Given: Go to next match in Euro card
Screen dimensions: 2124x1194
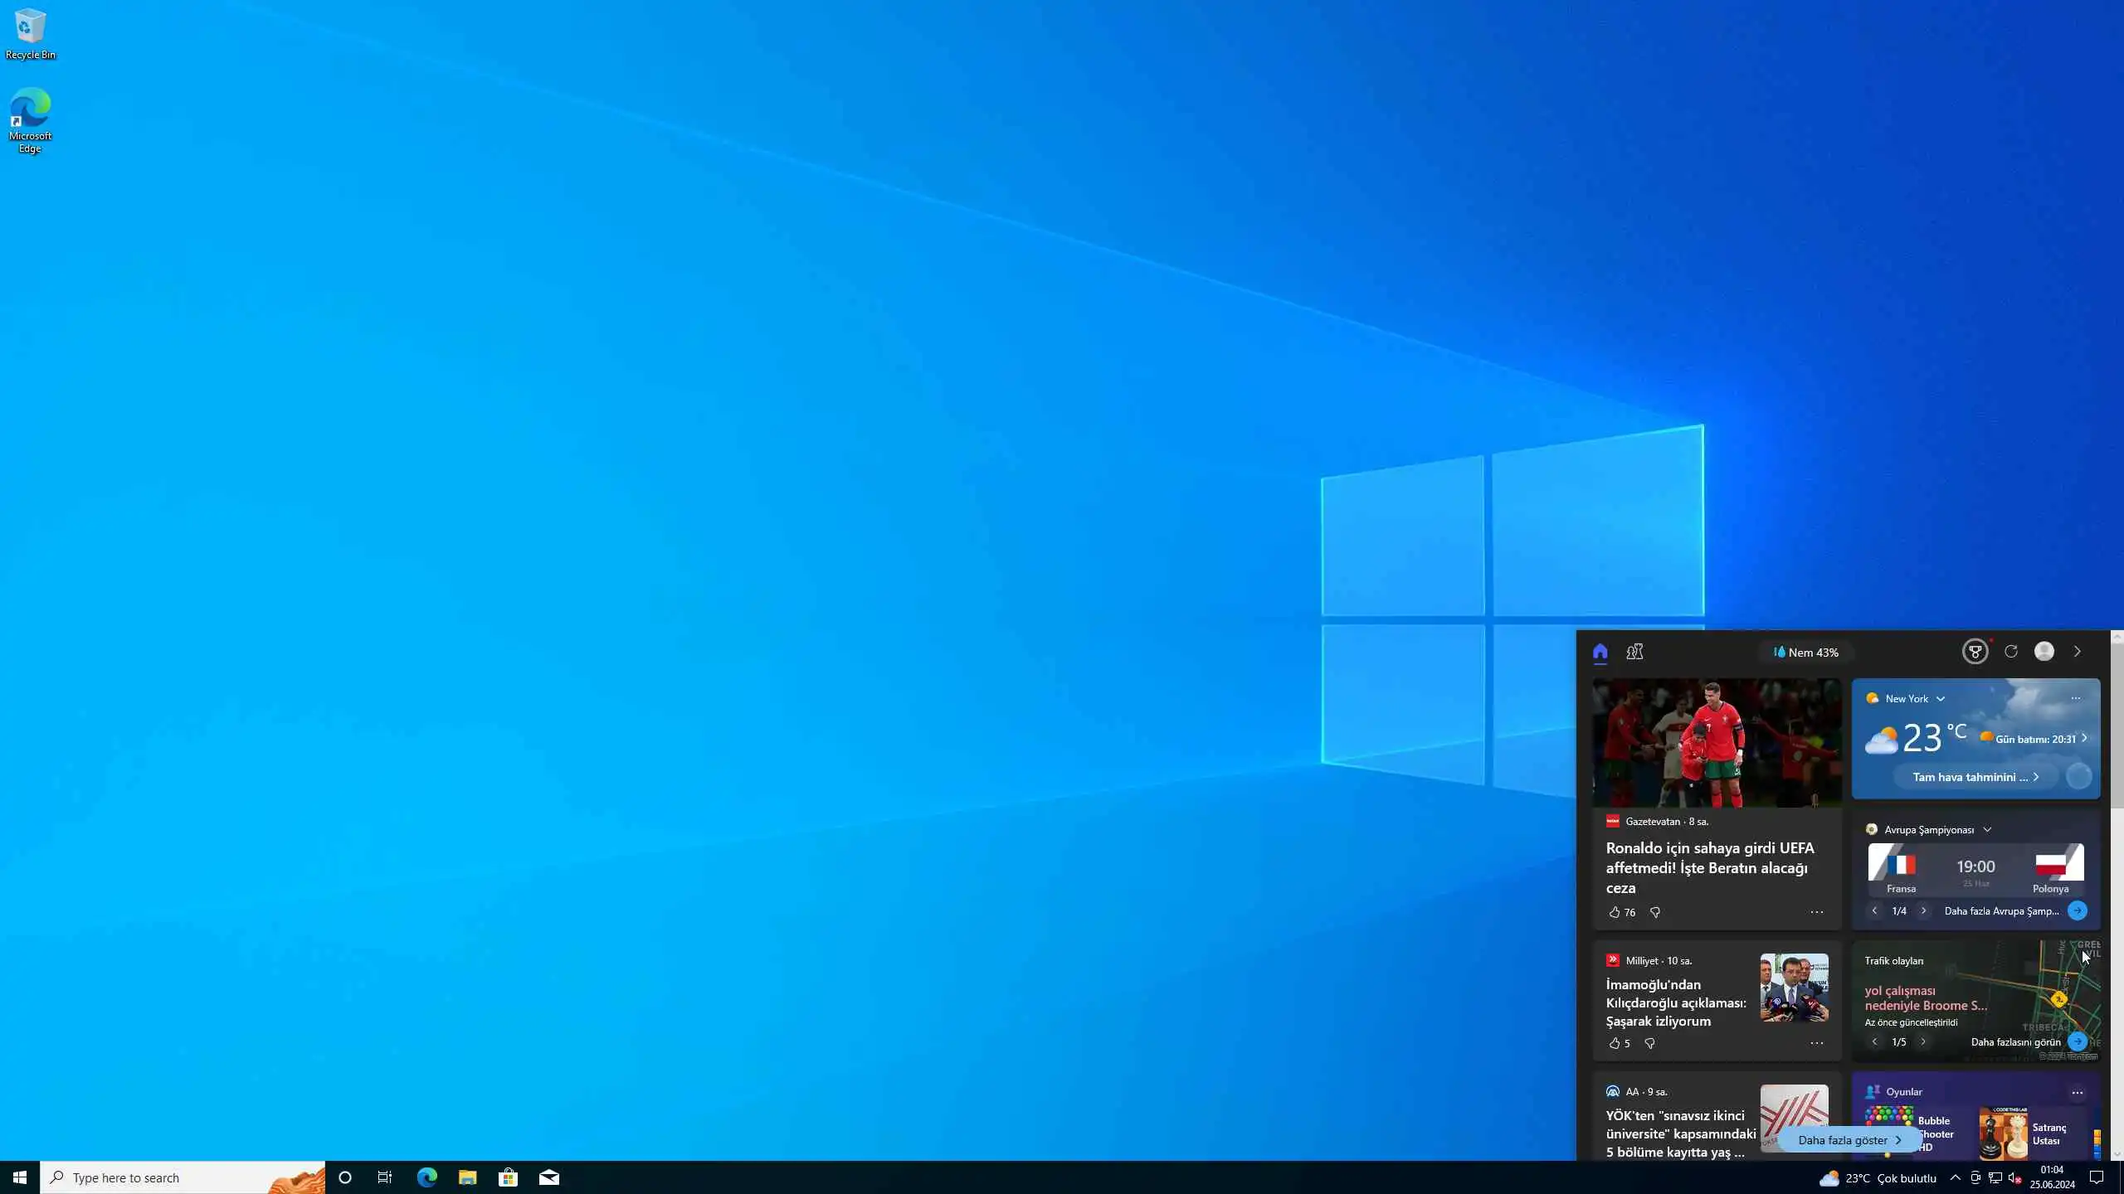Looking at the screenshot, I should click(x=1923, y=910).
